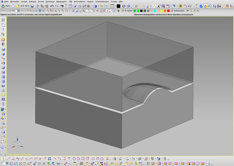Click the cylinder primitive icon

pyautogui.click(x=3, y=81)
